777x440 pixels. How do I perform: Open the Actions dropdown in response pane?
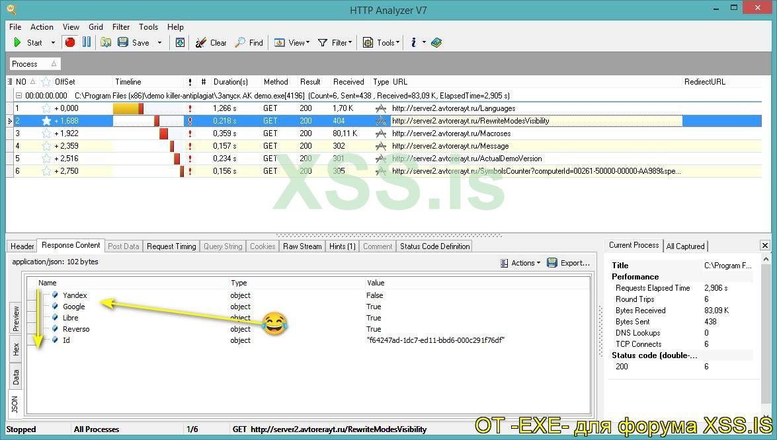coord(520,263)
